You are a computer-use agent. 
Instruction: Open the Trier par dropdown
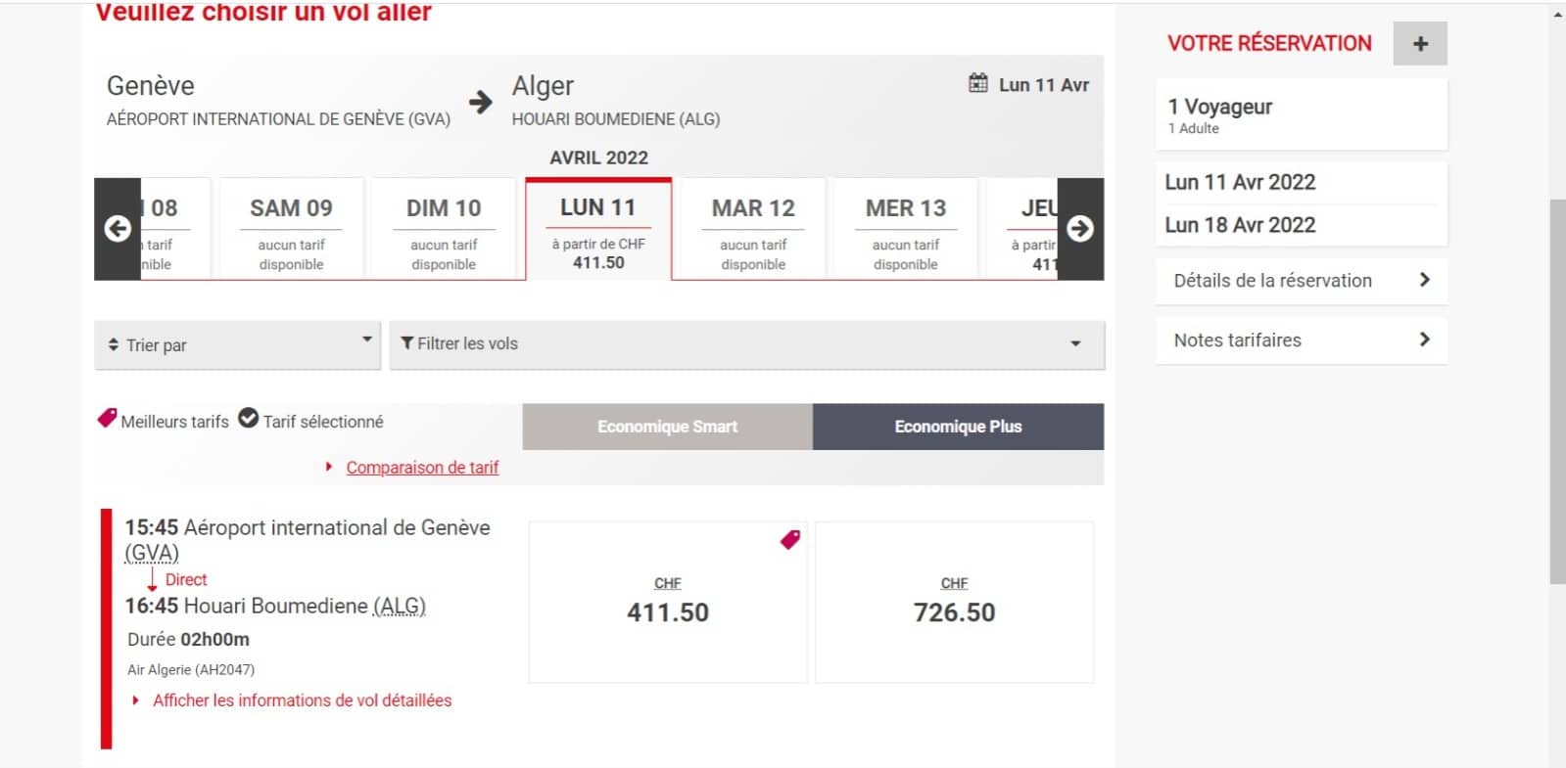point(237,345)
